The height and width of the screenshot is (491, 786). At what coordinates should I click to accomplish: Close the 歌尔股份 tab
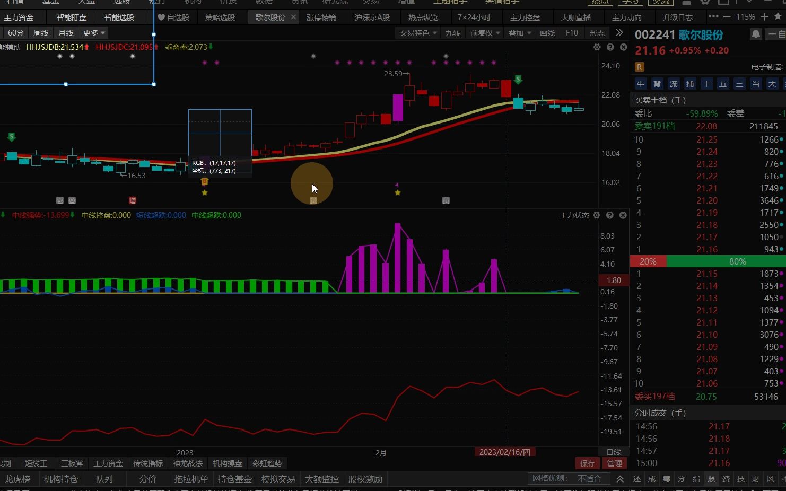(x=293, y=17)
